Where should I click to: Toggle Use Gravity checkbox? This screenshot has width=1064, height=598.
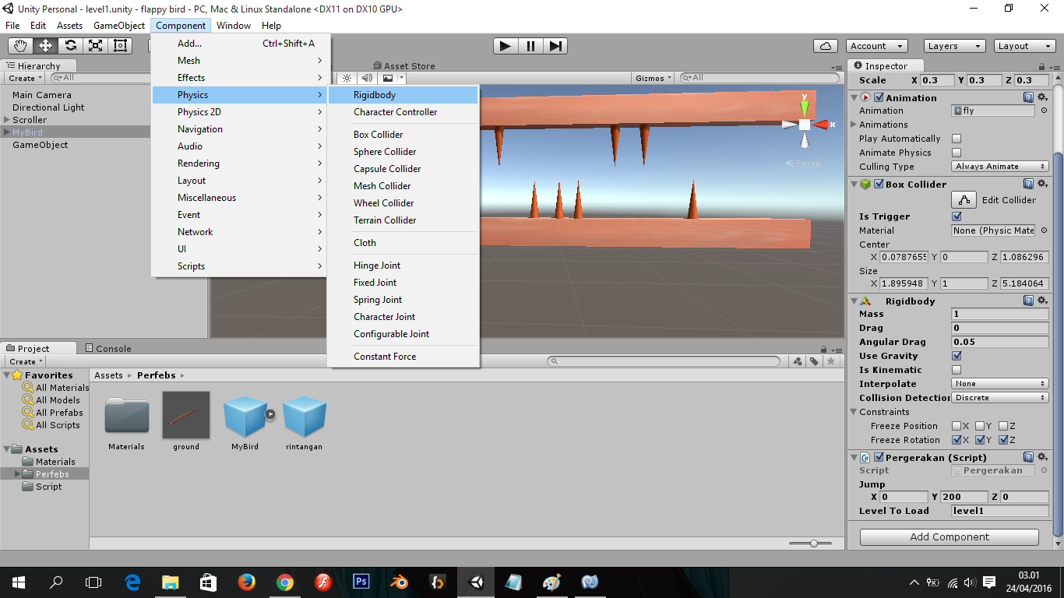(957, 356)
